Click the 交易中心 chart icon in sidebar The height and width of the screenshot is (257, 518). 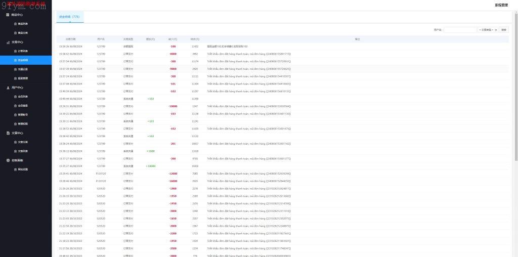coord(8,42)
